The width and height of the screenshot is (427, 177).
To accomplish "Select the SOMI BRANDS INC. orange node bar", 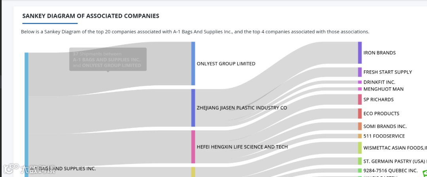I will coord(360,126).
